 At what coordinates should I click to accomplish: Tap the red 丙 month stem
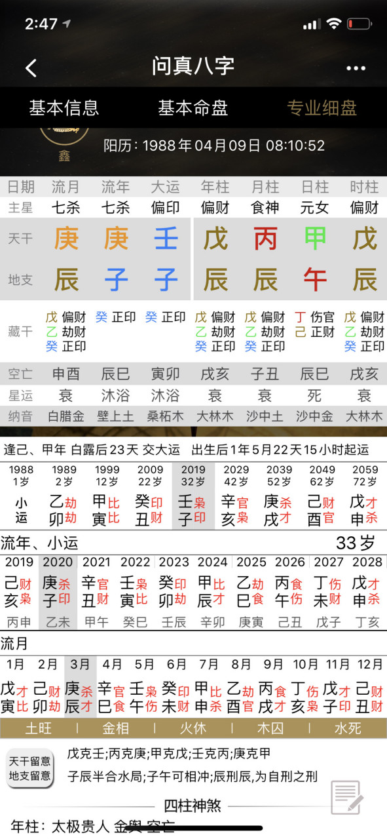[x=265, y=239]
